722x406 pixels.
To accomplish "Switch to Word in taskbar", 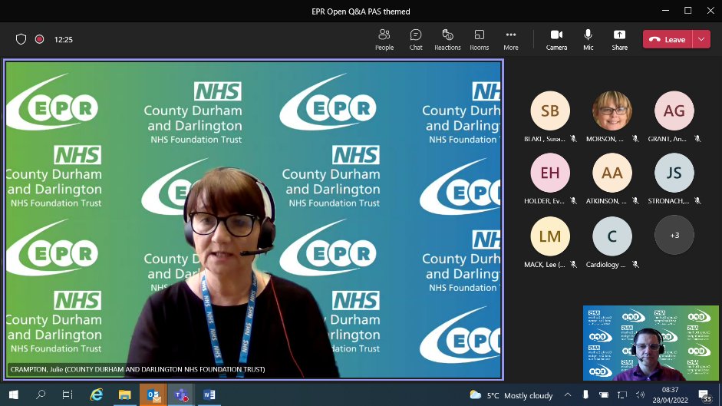I will click(209, 395).
